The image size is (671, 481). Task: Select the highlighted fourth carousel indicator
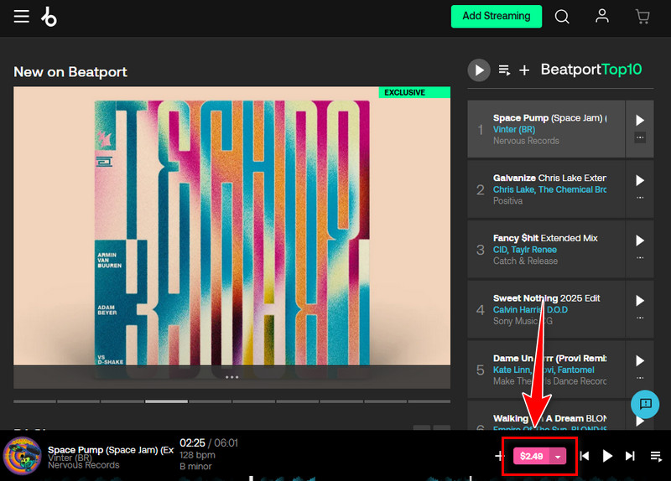(x=166, y=401)
